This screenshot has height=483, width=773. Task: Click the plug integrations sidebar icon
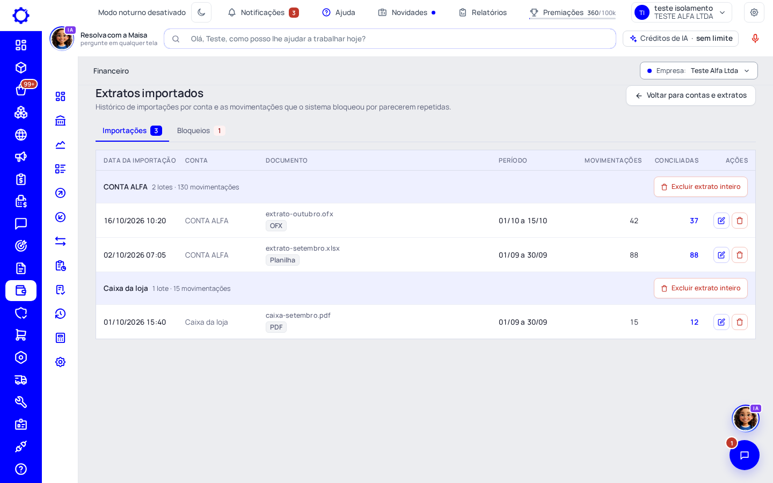21,447
